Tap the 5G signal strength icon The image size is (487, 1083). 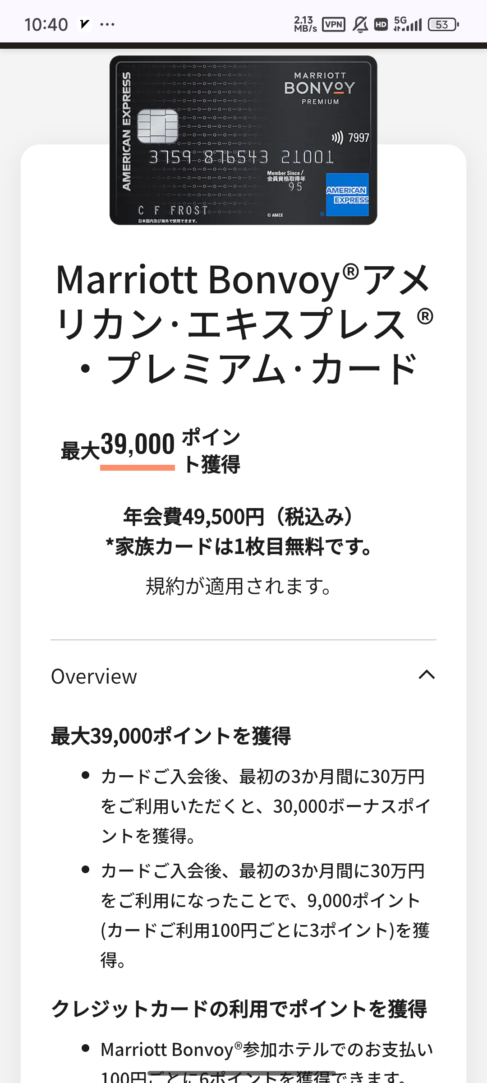coord(408,24)
